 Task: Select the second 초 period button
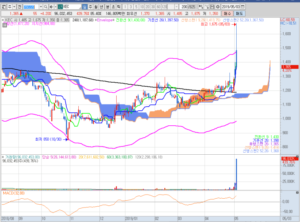coord(113,7)
